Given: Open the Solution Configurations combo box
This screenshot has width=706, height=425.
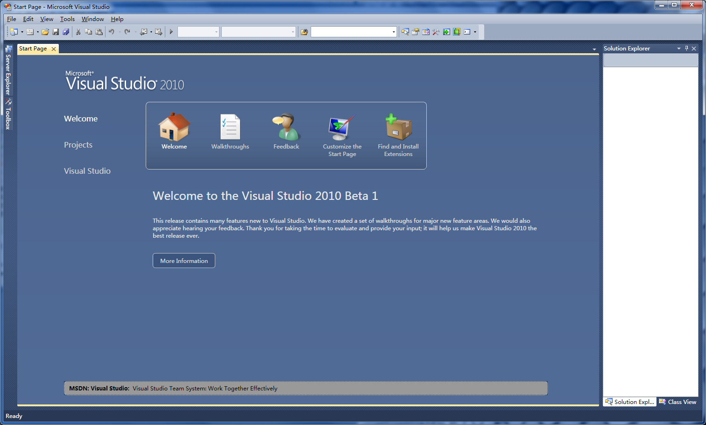Looking at the screenshot, I should point(198,32).
